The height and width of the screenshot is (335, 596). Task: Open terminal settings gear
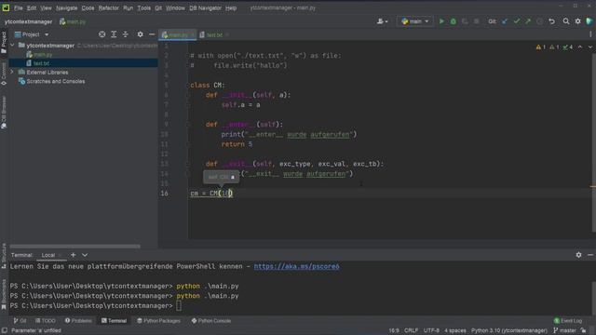pyautogui.click(x=578, y=255)
